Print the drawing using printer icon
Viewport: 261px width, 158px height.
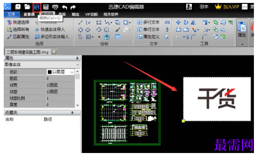(x=55, y=7)
